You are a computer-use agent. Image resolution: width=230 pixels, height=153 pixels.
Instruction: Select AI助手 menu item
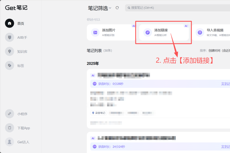22,38
